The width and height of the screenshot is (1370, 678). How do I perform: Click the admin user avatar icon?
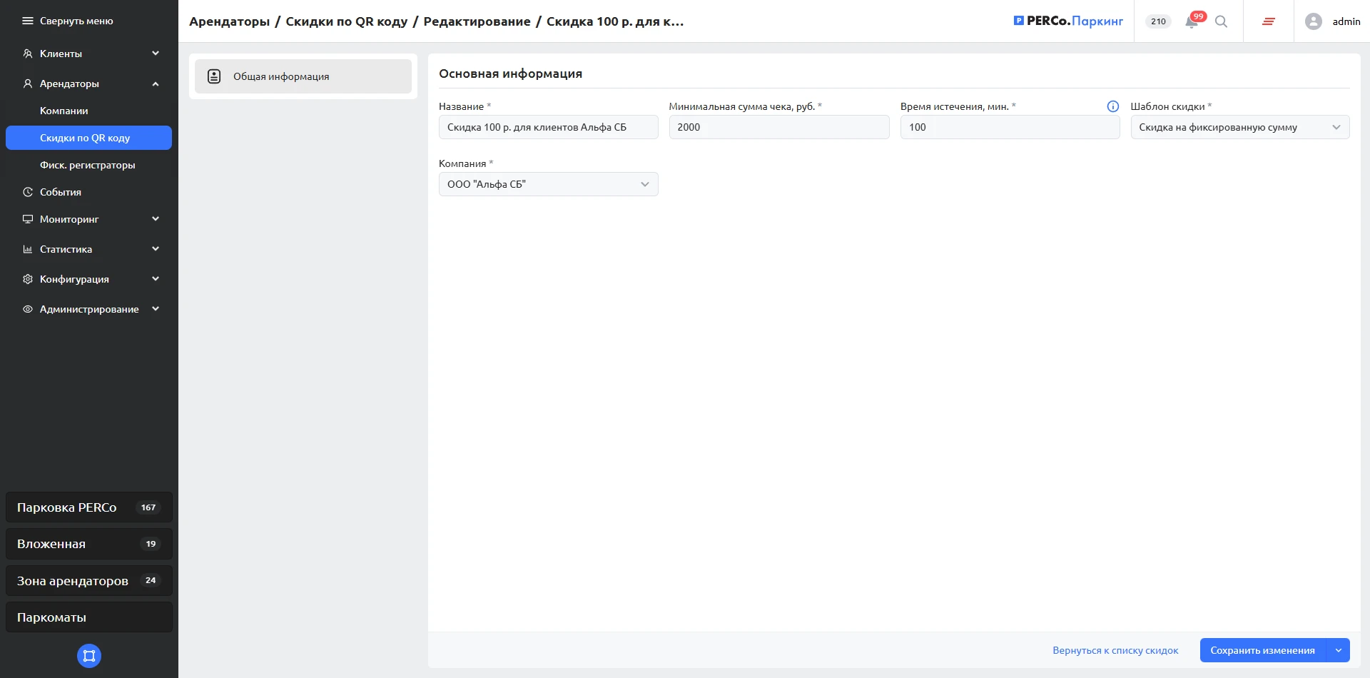pyautogui.click(x=1313, y=21)
